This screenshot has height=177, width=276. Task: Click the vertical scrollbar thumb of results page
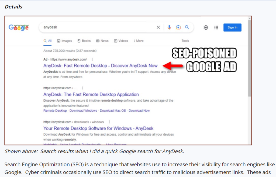[x=250, y=58]
